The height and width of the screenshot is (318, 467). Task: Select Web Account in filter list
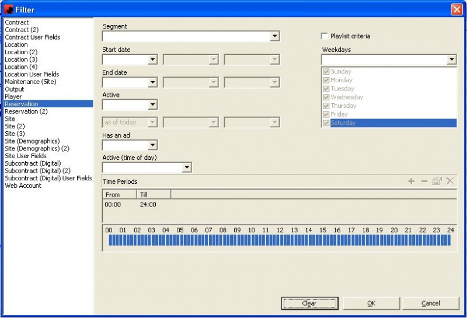pos(23,186)
